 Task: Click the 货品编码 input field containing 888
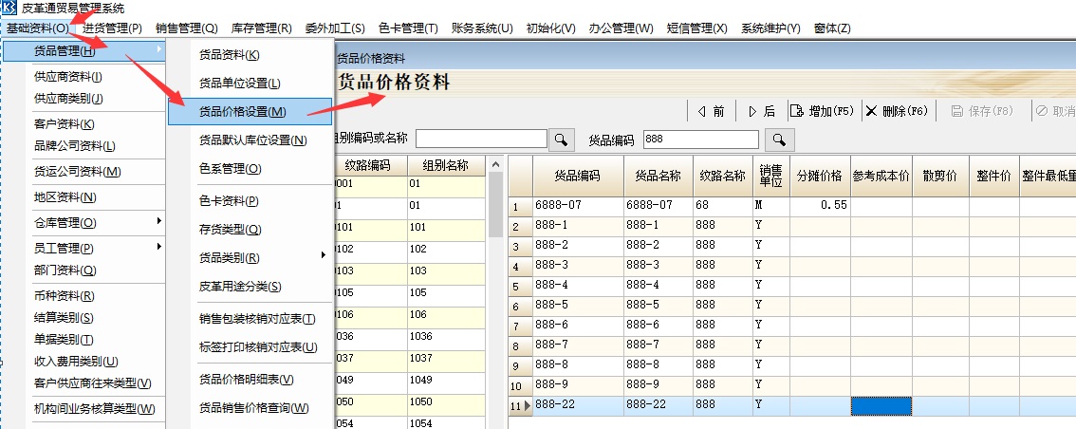click(700, 140)
